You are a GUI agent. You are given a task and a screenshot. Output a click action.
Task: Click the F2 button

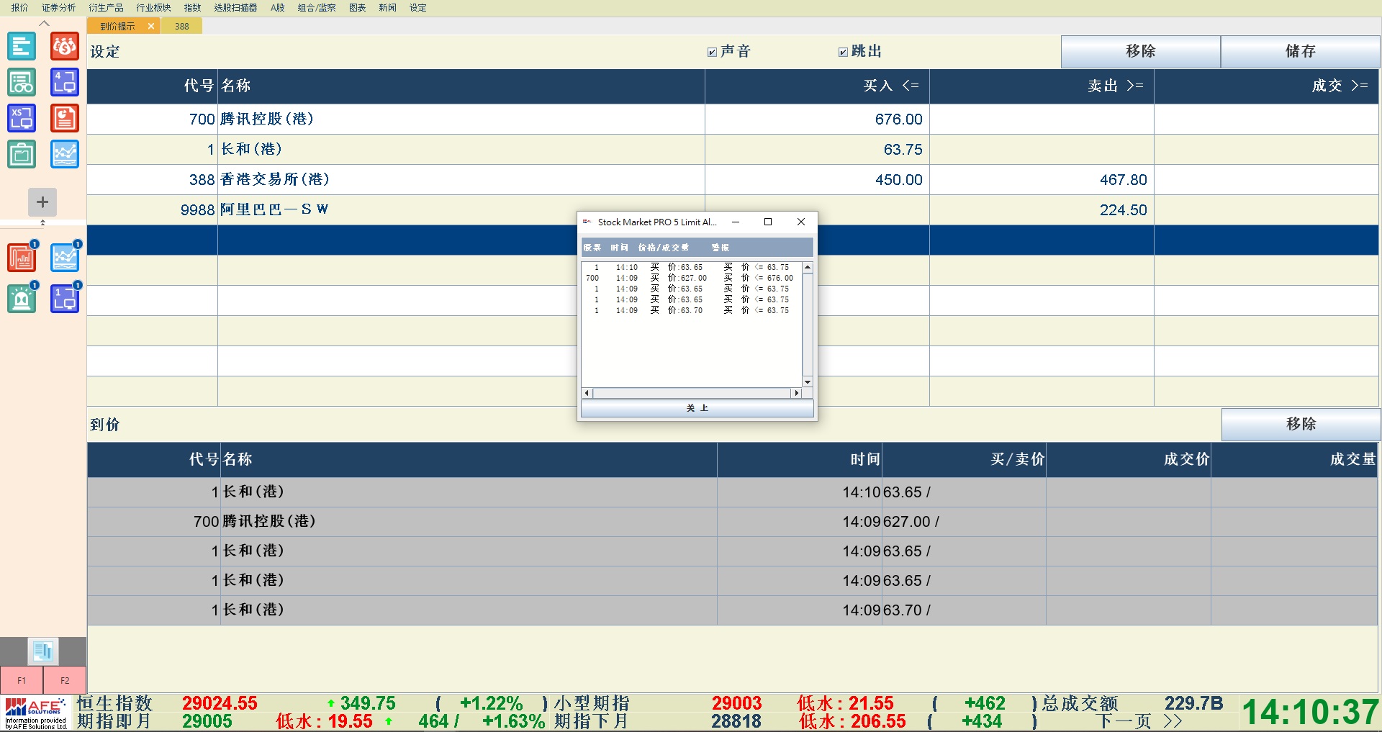point(65,680)
